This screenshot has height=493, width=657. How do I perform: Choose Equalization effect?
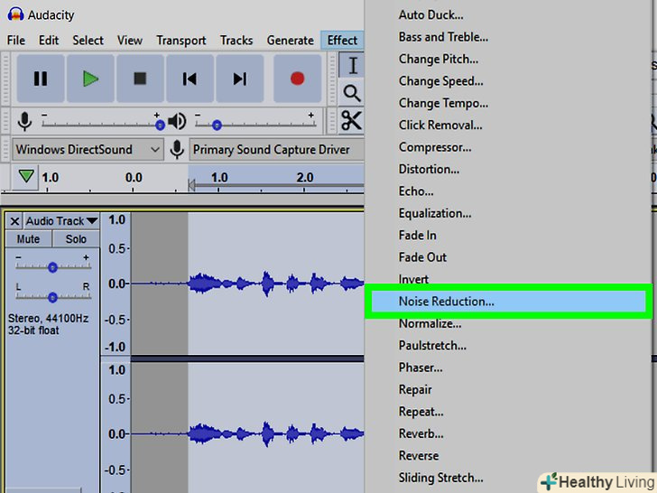coord(435,213)
